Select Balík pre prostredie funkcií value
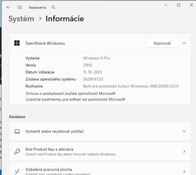 pos(131,86)
